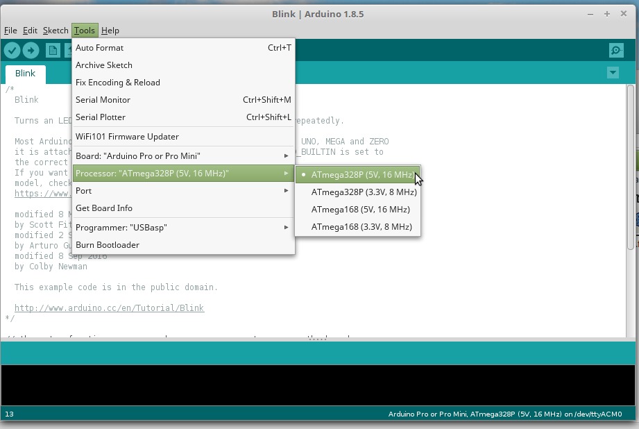Screen dimensions: 639x429
Task: Click the editor vertical scrollbar
Action: [630, 167]
